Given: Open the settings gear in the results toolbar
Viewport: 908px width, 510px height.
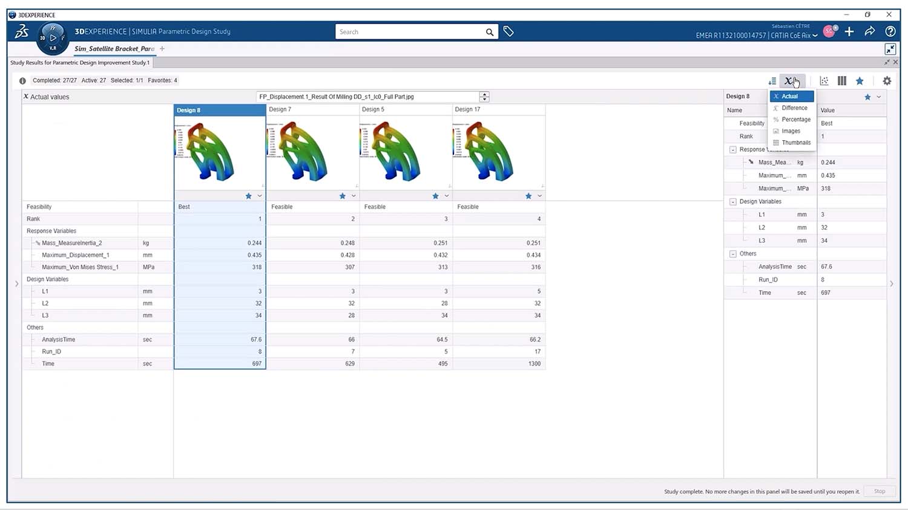Looking at the screenshot, I should click(x=886, y=80).
